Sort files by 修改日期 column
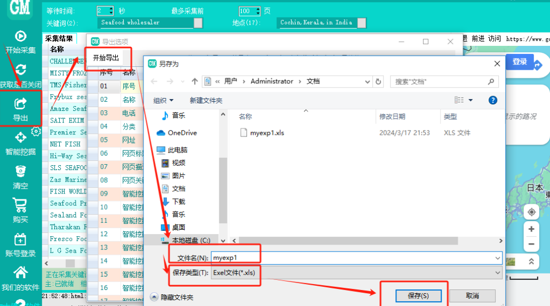Screen dimensions: 550x306 [392, 116]
